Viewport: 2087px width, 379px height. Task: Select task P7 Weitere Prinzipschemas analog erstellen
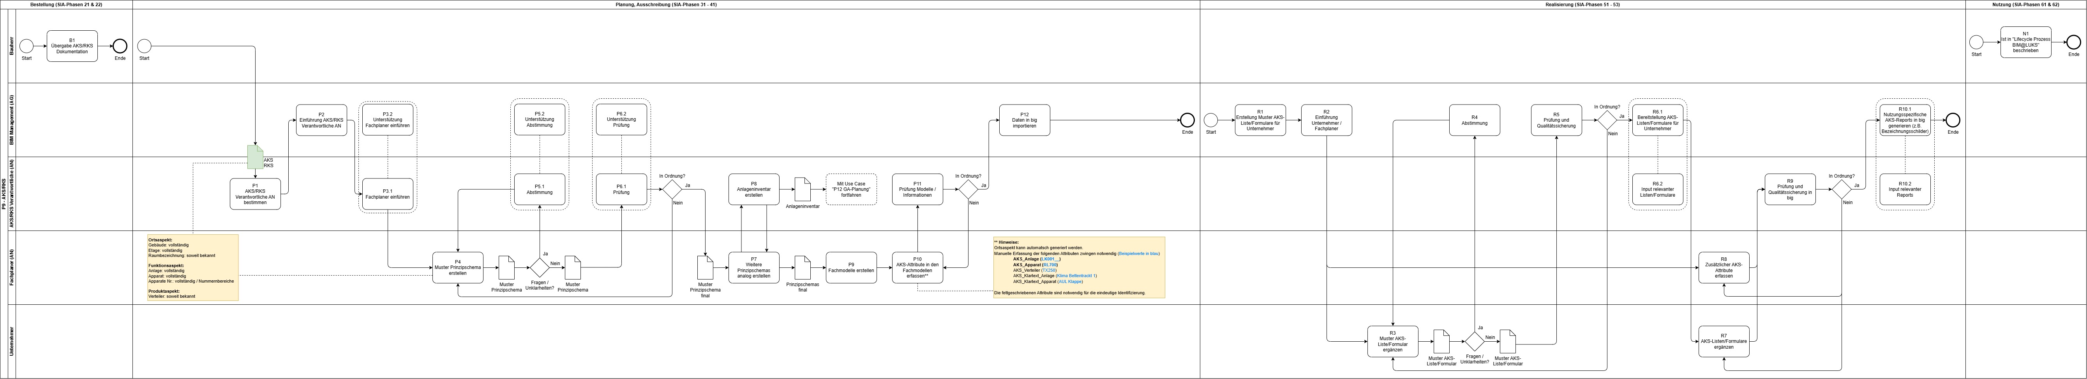[x=753, y=267]
